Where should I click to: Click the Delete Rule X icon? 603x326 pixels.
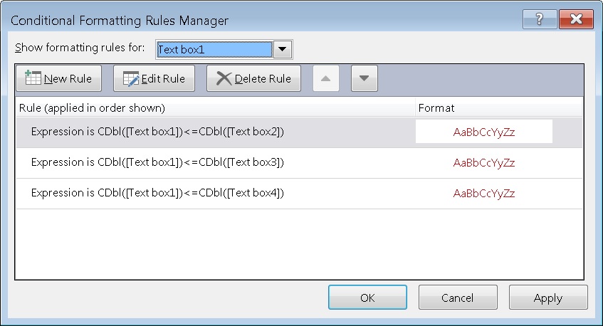point(224,78)
